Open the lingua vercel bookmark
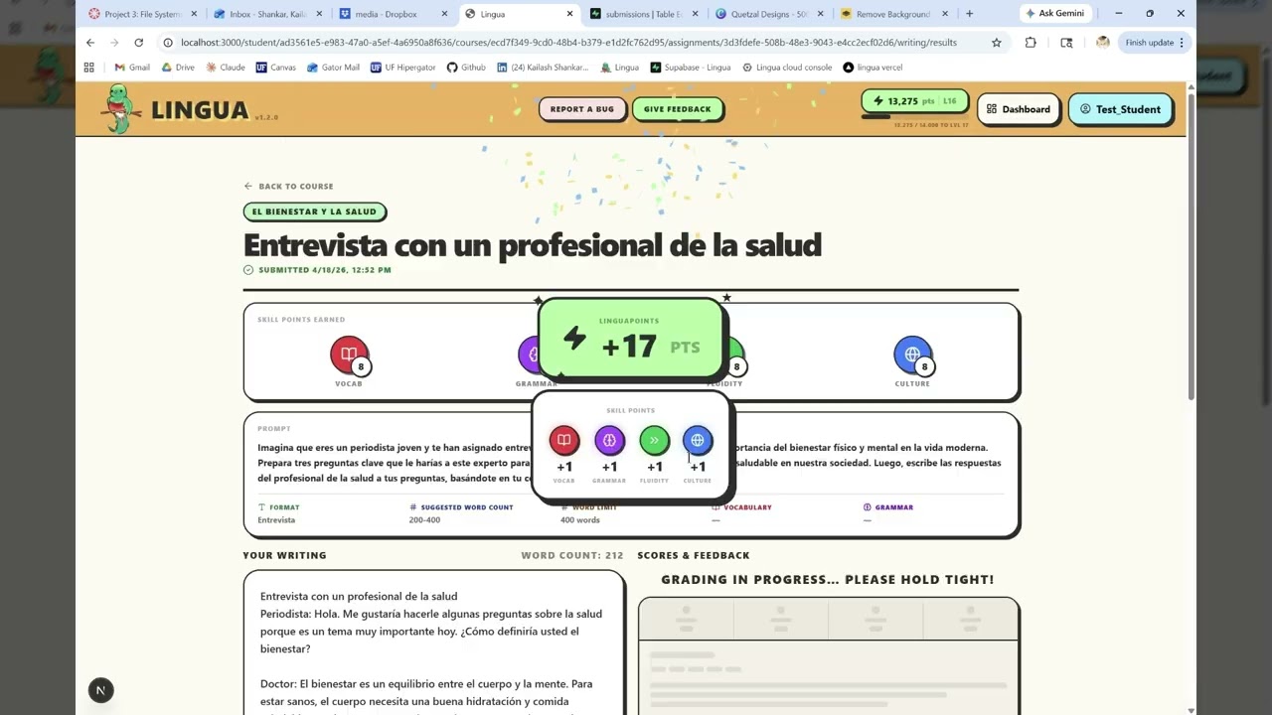 pyautogui.click(x=873, y=68)
